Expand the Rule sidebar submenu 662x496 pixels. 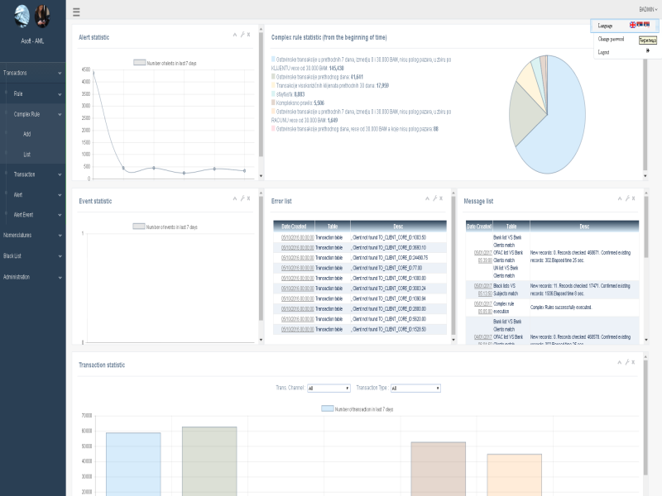(33, 93)
